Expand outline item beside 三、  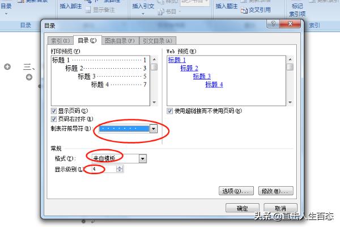[x=7, y=67]
